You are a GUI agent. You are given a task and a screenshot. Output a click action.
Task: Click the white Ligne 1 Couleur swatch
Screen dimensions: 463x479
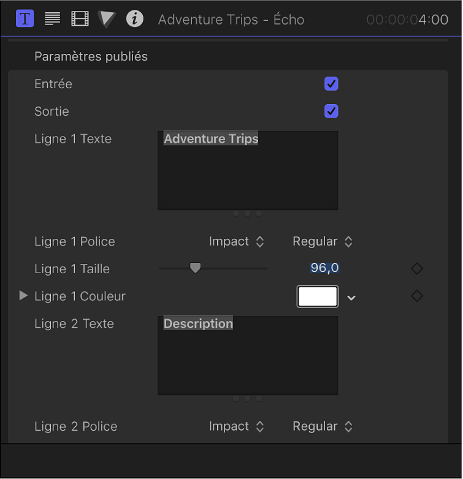click(318, 296)
